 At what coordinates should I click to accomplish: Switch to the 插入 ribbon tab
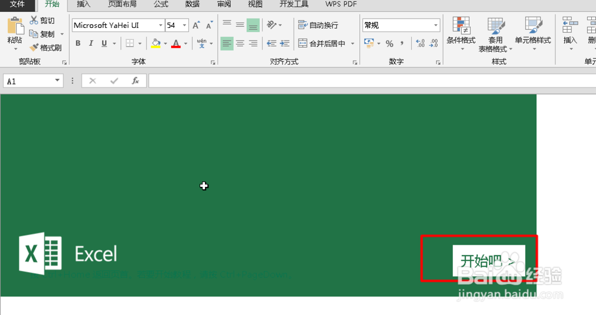tap(83, 4)
